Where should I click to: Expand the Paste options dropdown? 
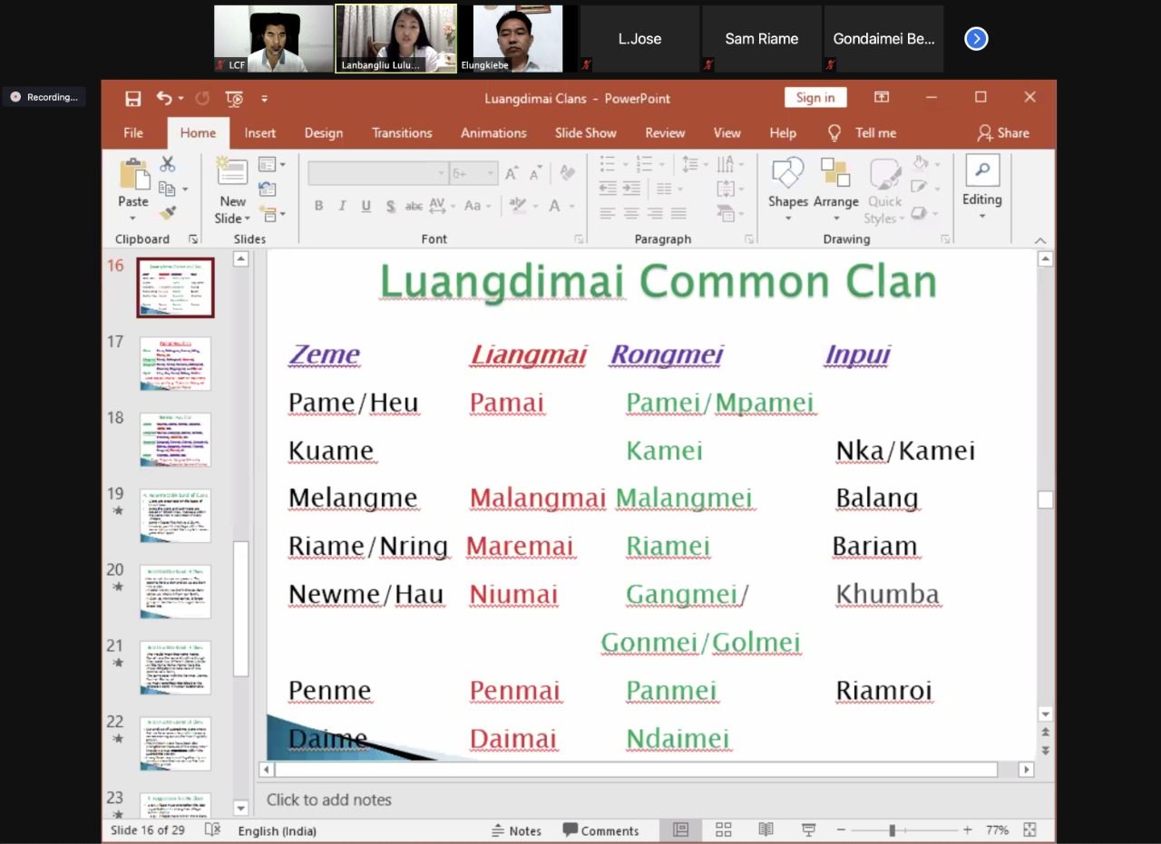coord(132,218)
